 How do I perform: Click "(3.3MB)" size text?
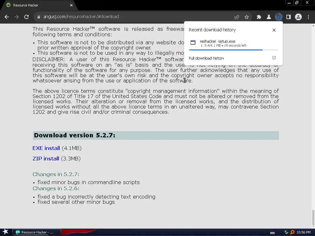tap(71, 159)
